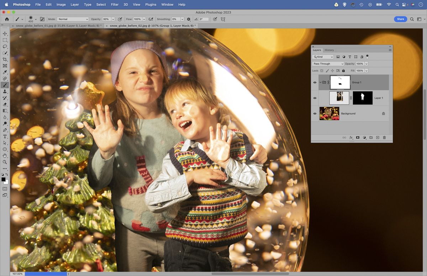Open the Pass Through blend mode dropdown
The height and width of the screenshot is (276, 427).
pyautogui.click(x=328, y=64)
